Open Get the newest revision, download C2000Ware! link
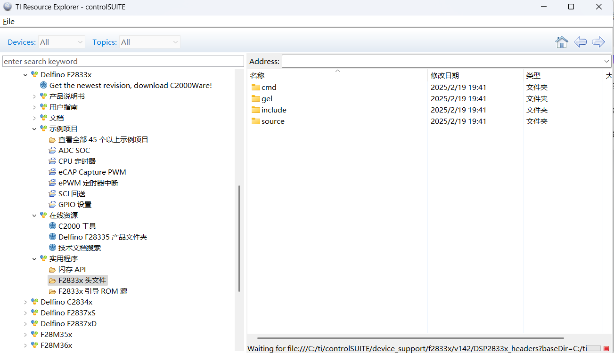This screenshot has height=353, width=614. 131,85
